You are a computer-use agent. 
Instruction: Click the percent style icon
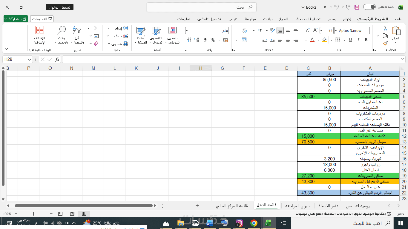(213, 40)
